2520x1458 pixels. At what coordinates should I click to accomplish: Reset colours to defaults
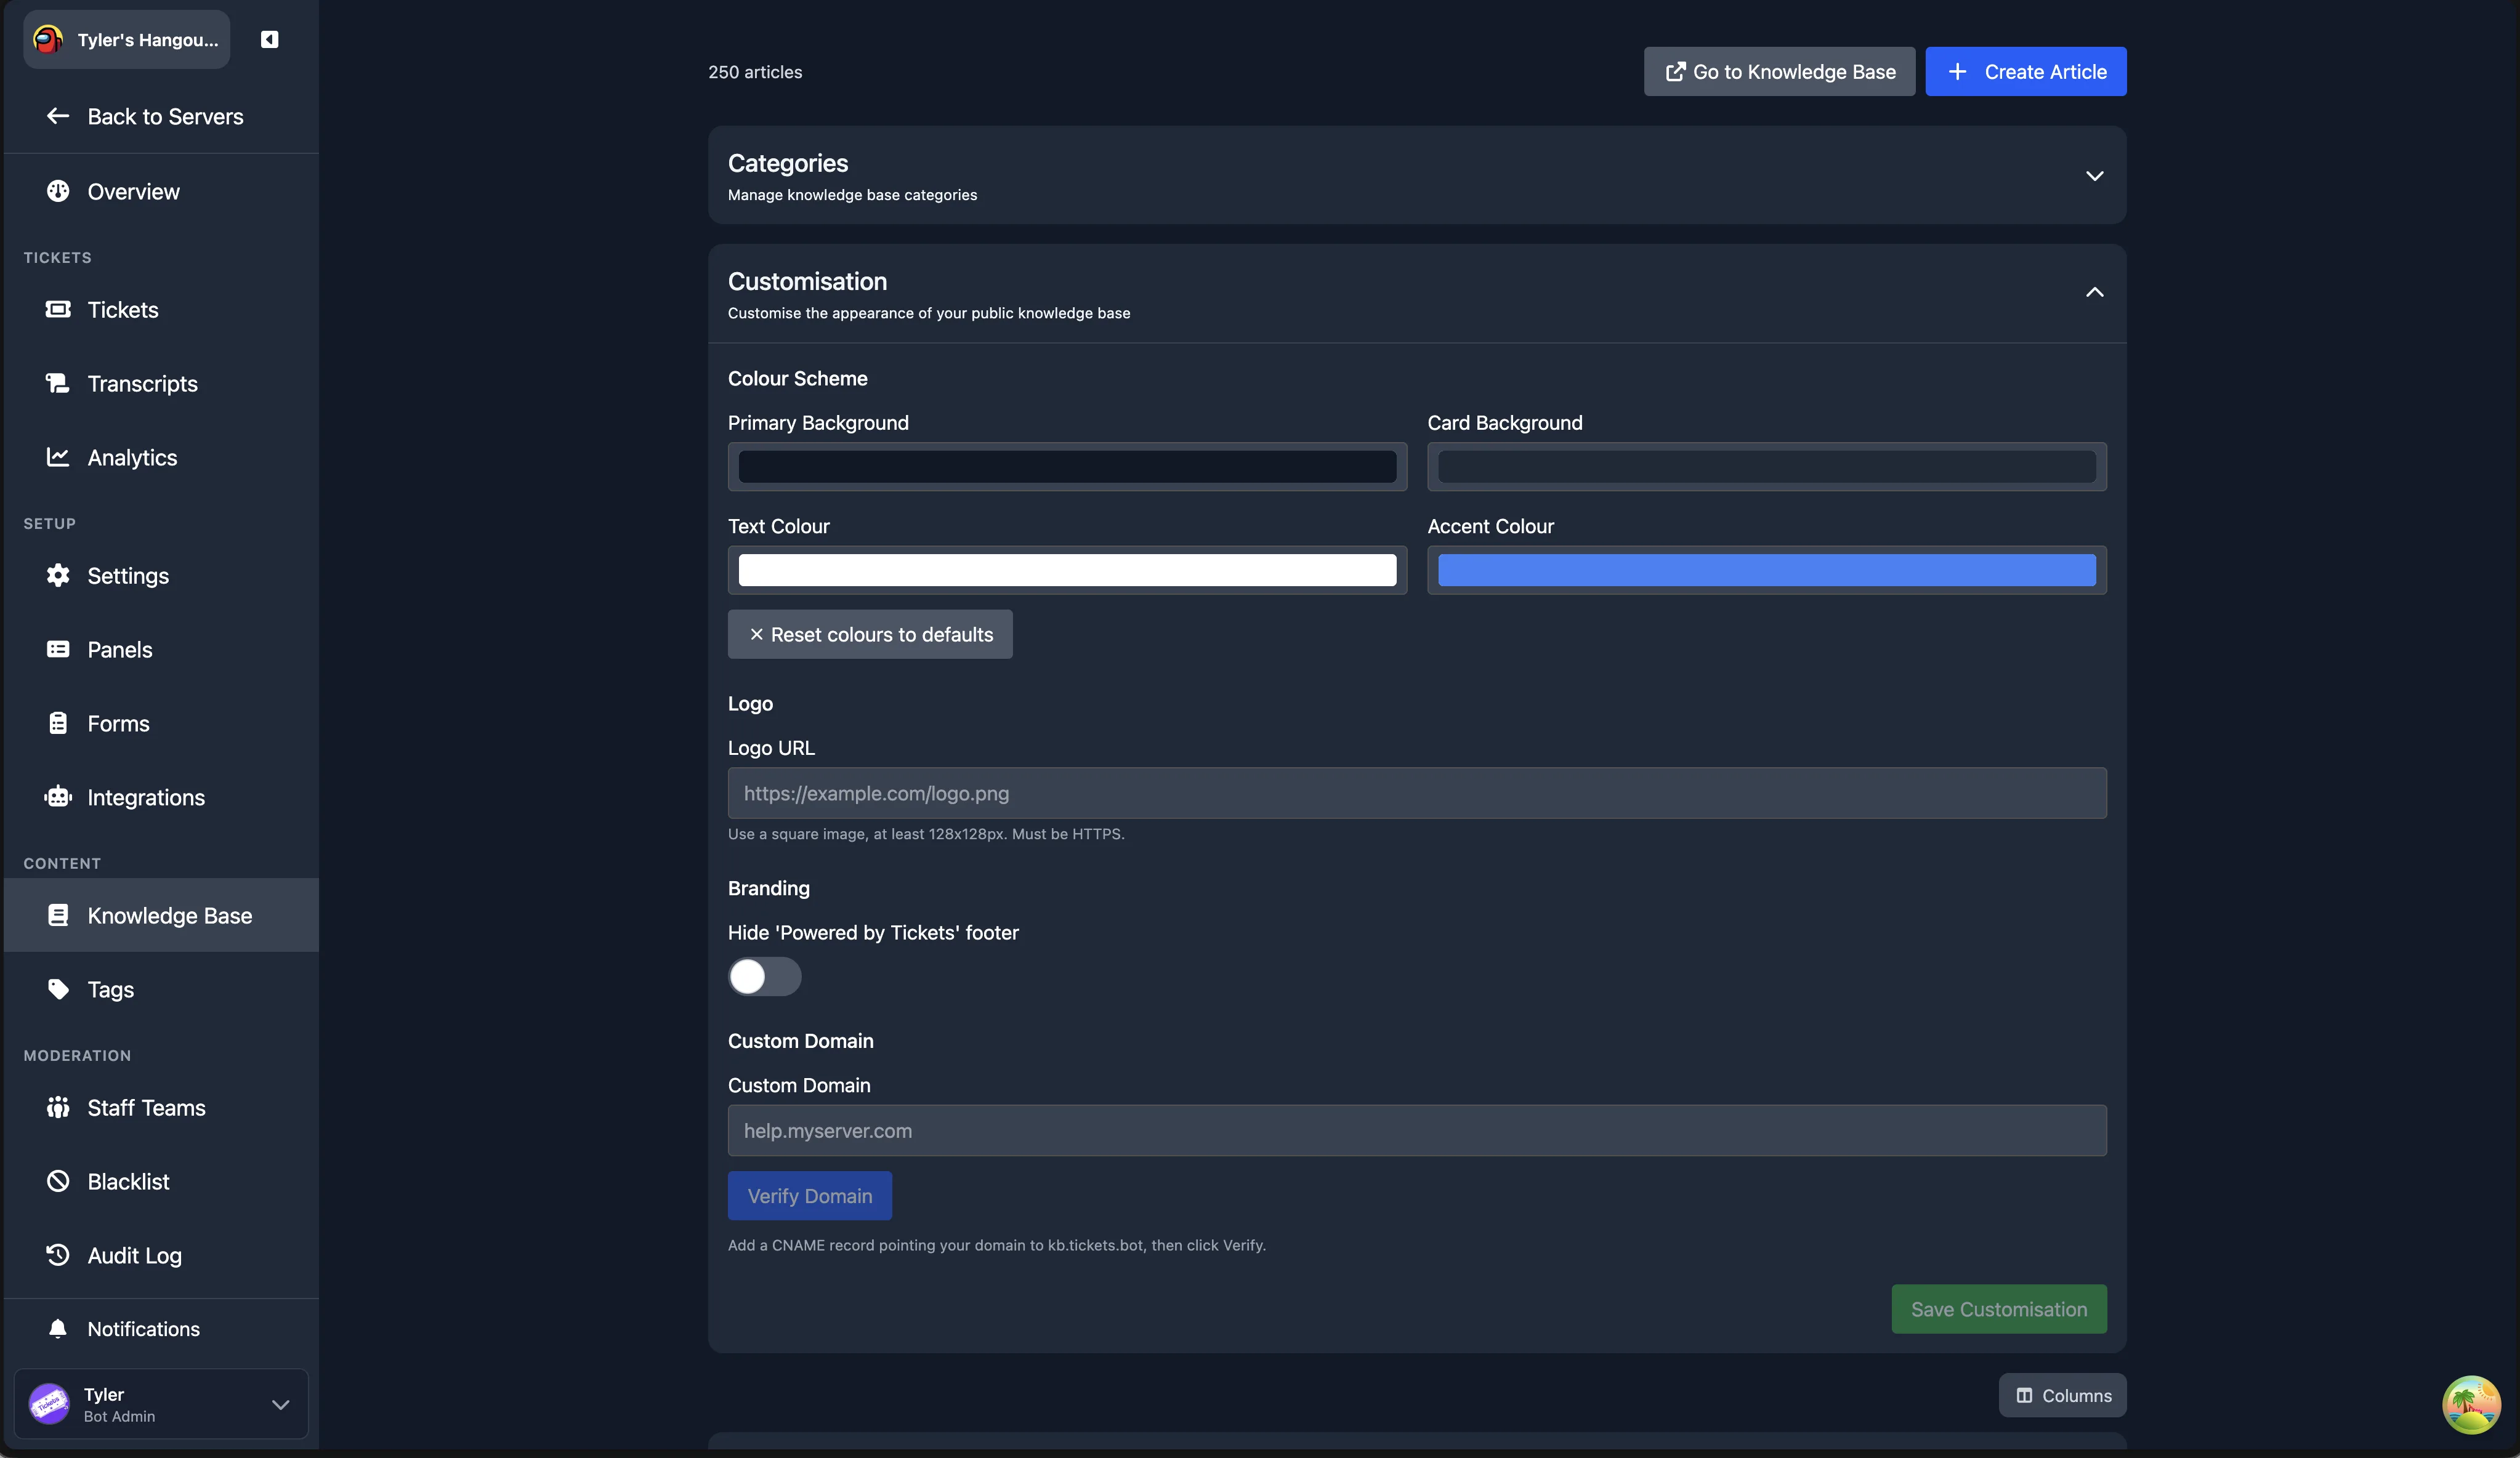click(870, 634)
